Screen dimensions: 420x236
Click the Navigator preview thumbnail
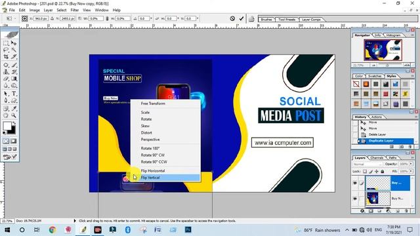383,50
